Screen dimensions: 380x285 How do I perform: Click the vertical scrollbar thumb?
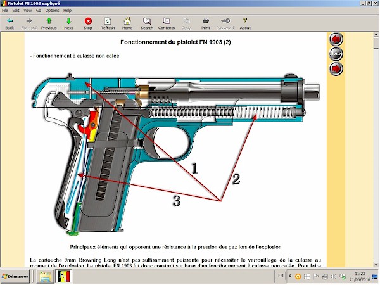[376, 43]
